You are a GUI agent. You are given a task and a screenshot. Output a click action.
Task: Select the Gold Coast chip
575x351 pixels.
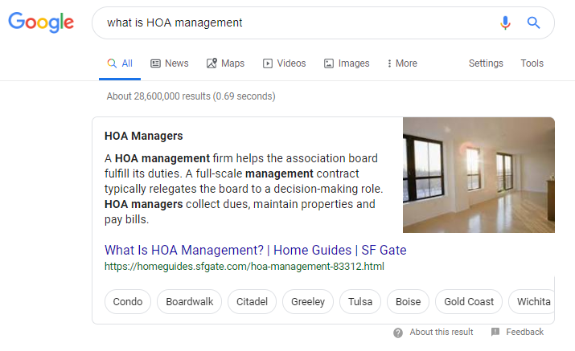469,301
